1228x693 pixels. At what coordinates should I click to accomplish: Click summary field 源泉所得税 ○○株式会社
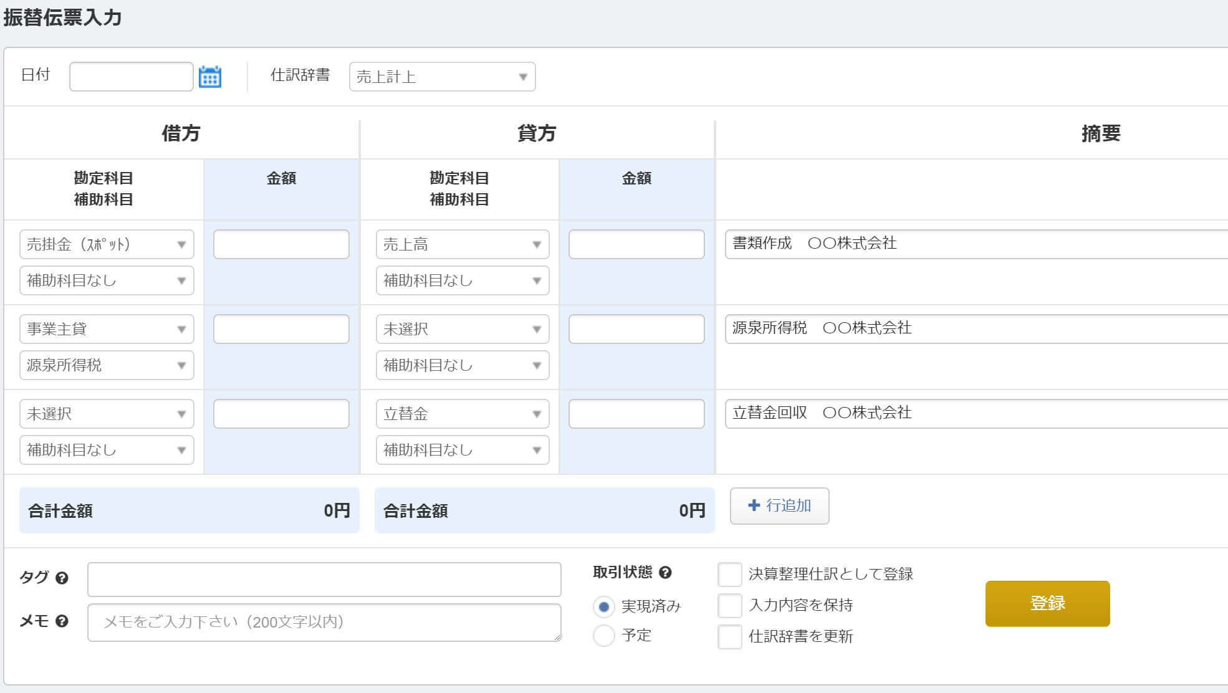point(976,329)
